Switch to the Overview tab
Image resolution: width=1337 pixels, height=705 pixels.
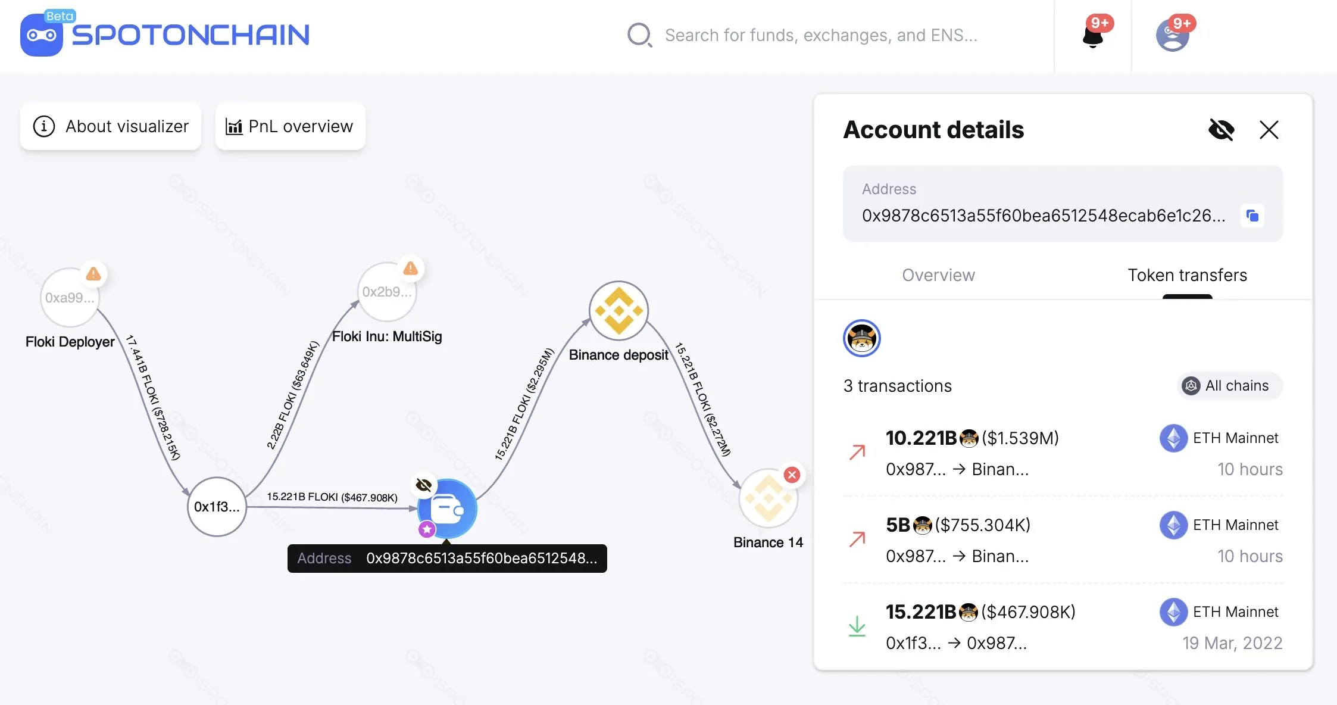[x=938, y=275]
